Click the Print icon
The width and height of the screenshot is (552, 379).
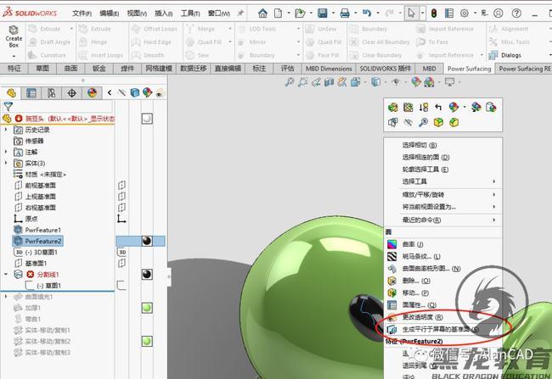point(345,14)
